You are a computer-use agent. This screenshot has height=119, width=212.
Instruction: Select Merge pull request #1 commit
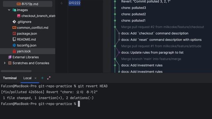161,46
